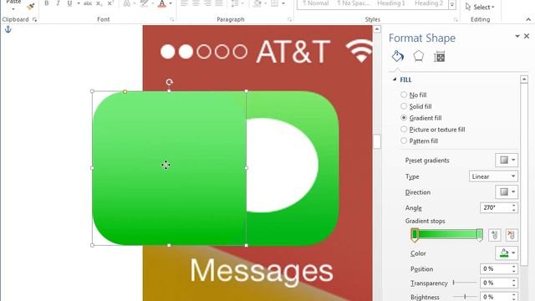The width and height of the screenshot is (535, 301).
Task: Apply subscript formatting
Action: tap(99, 3)
